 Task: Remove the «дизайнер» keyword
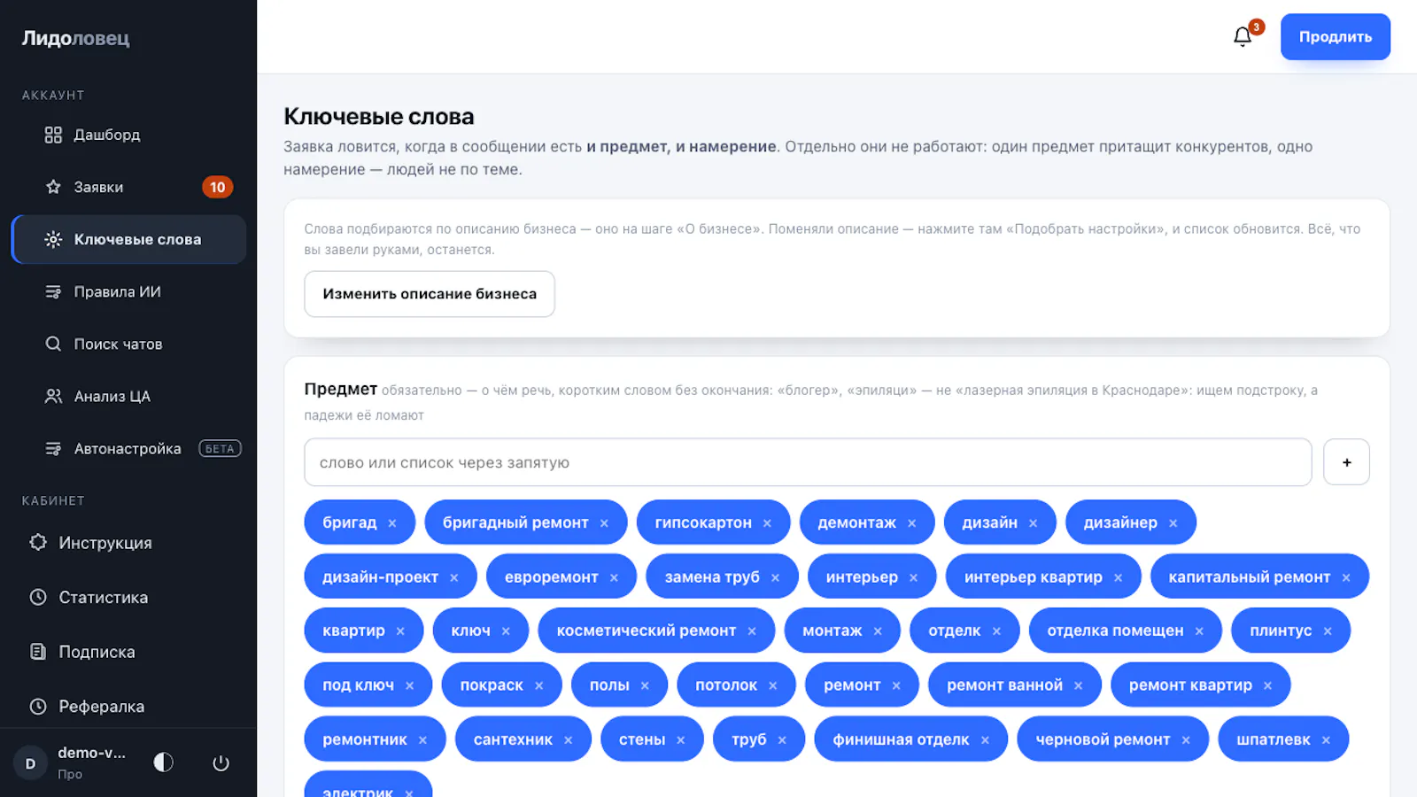click(x=1173, y=523)
